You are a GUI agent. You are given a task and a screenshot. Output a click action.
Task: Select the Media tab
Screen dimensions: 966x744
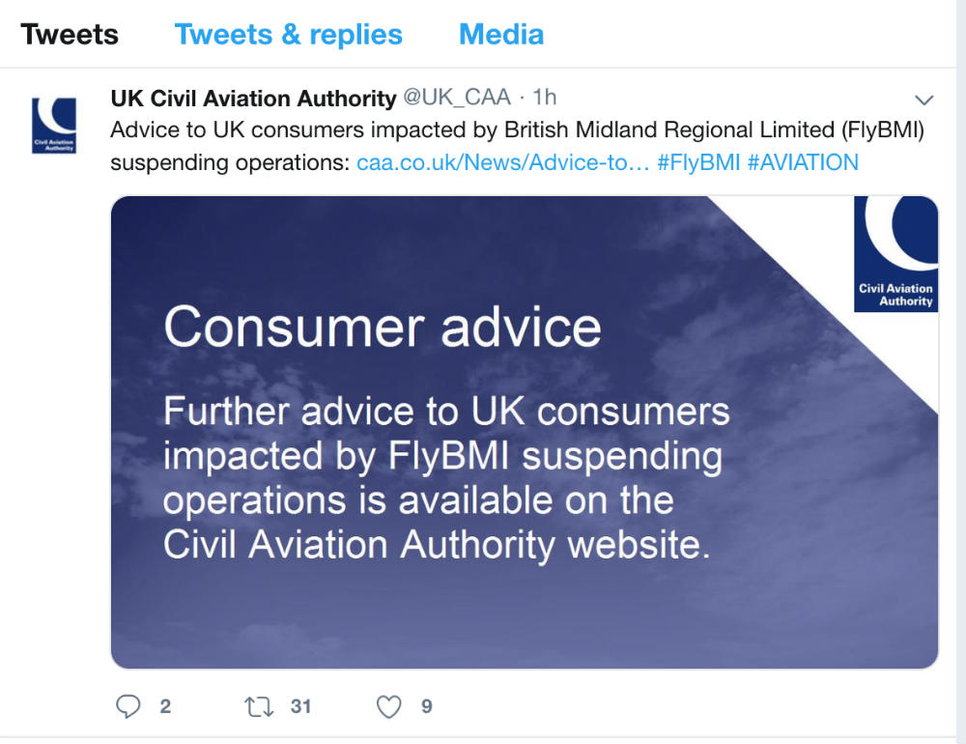point(501,34)
